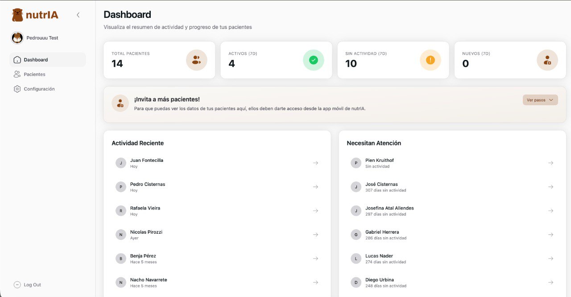Viewport: 571px width, 297px height.
Task: Open Configuración from the sidebar
Action: pos(39,89)
